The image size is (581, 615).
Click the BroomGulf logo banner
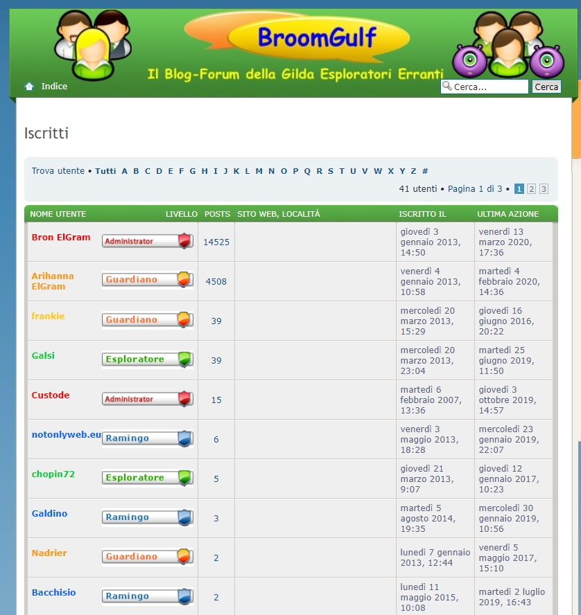click(297, 37)
